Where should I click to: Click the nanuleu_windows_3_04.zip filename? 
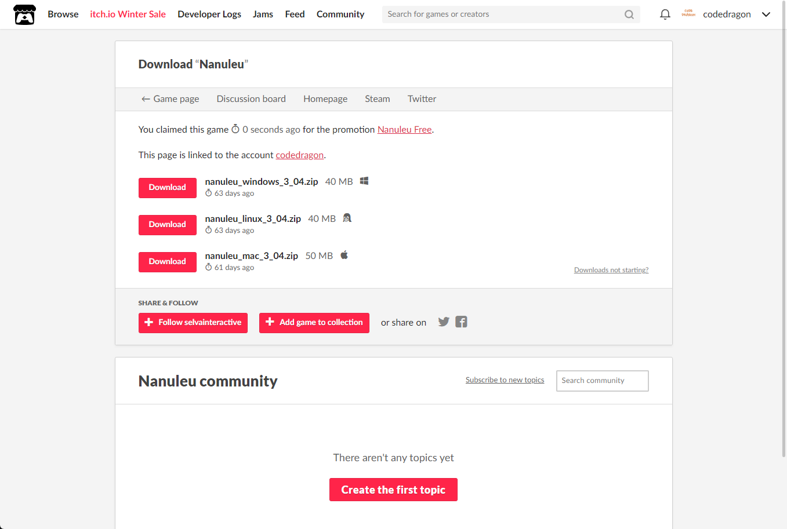click(x=262, y=182)
